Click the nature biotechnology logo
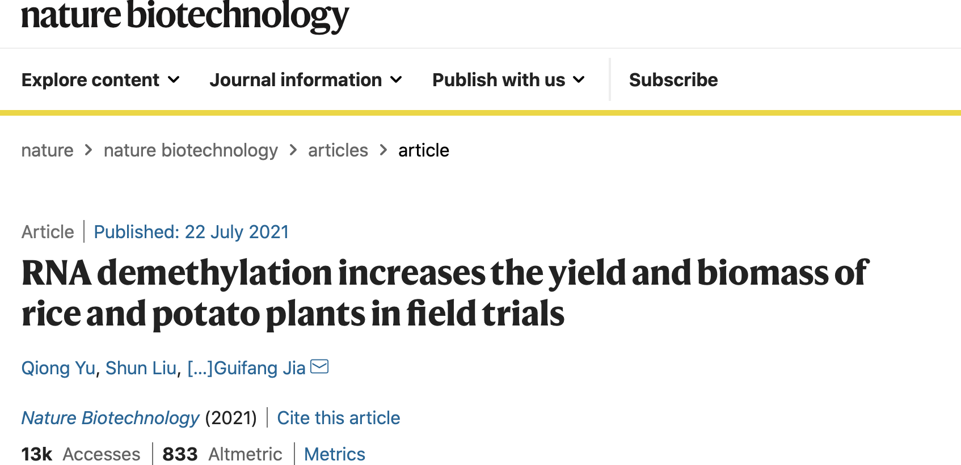961x465 pixels. (x=185, y=15)
